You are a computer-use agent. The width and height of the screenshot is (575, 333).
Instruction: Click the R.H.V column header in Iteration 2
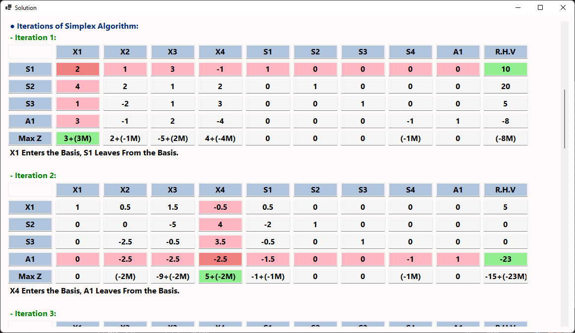(505, 190)
